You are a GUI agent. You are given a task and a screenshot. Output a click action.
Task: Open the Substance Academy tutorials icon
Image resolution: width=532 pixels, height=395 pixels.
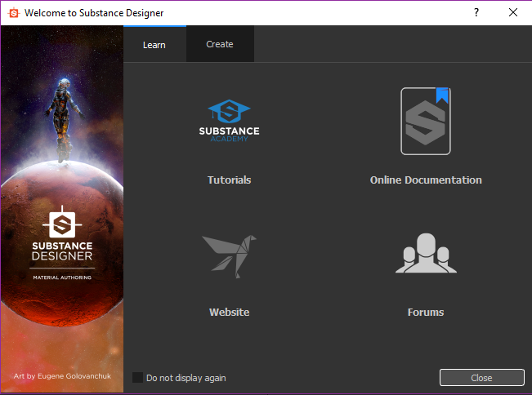click(230, 121)
